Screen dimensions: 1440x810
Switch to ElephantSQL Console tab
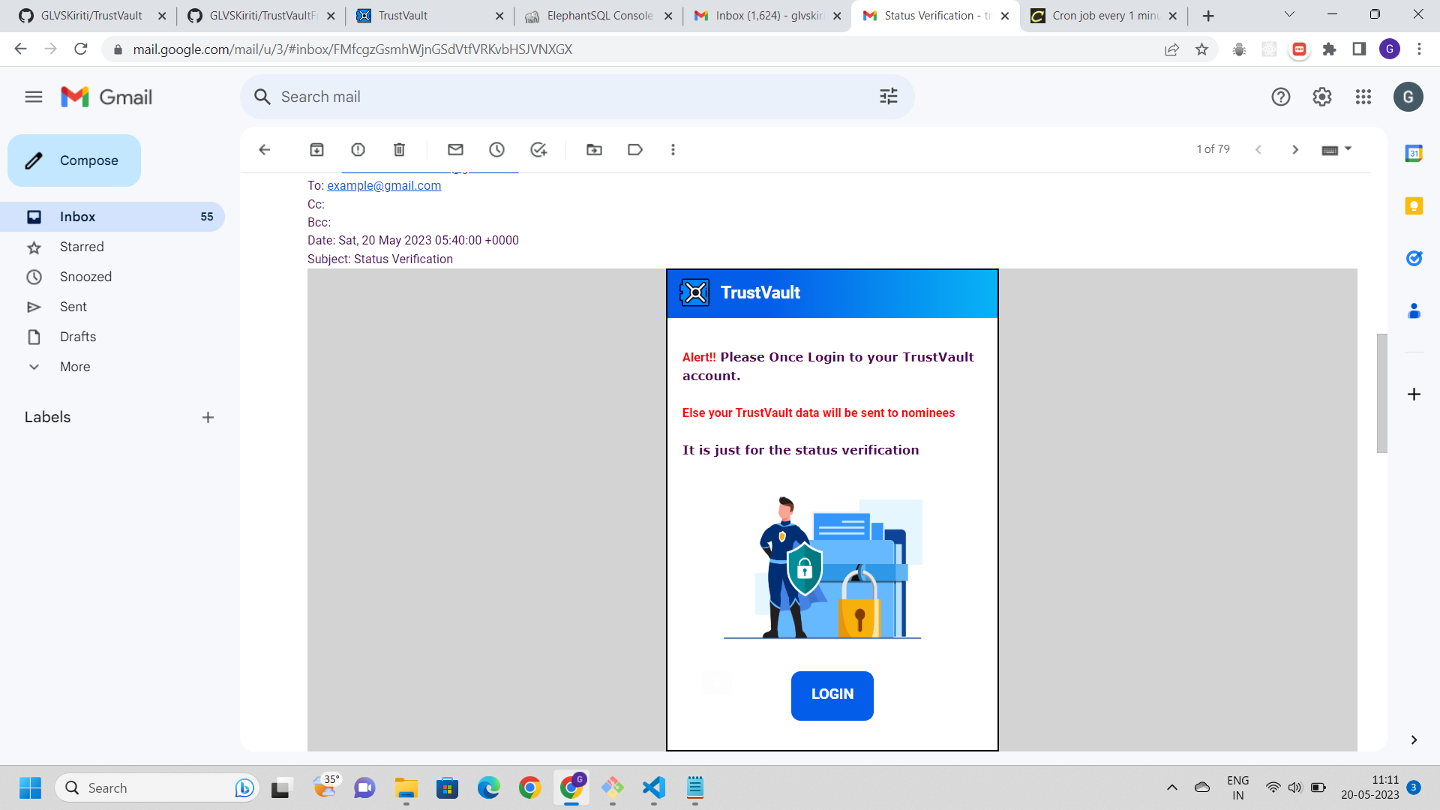click(x=598, y=16)
